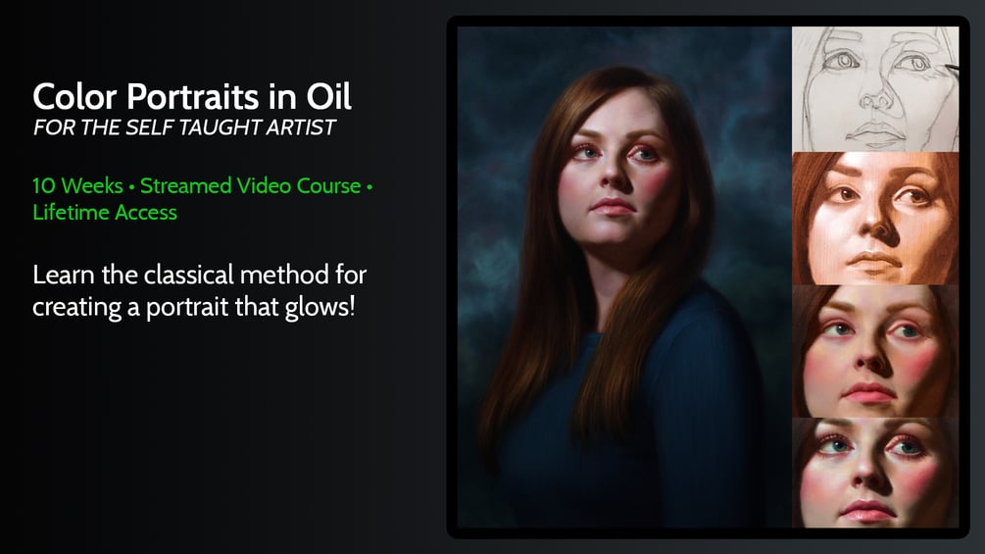The height and width of the screenshot is (554, 985).
Task: Click the "Color Portraits in Oil" title
Action: coord(191,97)
